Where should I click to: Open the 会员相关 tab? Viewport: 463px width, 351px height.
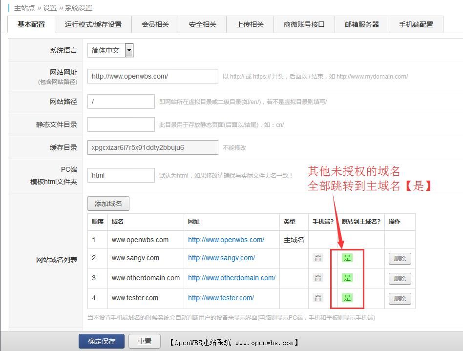point(155,24)
